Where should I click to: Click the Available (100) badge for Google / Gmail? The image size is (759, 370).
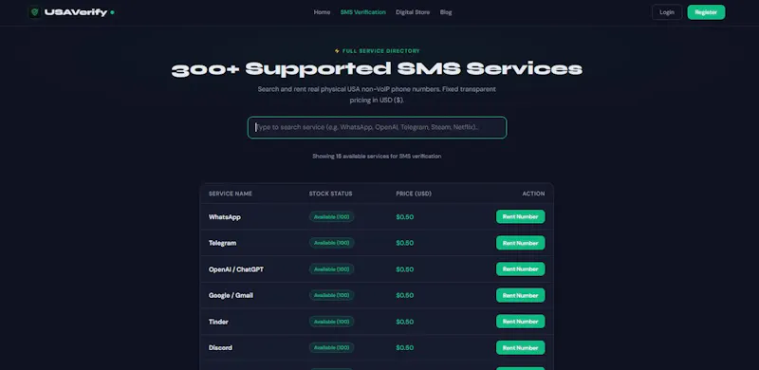(331, 295)
